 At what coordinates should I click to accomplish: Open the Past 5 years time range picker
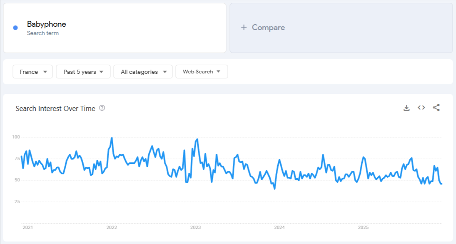83,71
